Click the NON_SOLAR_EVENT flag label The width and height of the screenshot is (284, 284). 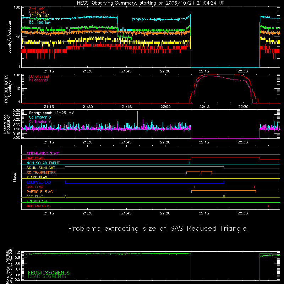pyautogui.click(x=43, y=163)
